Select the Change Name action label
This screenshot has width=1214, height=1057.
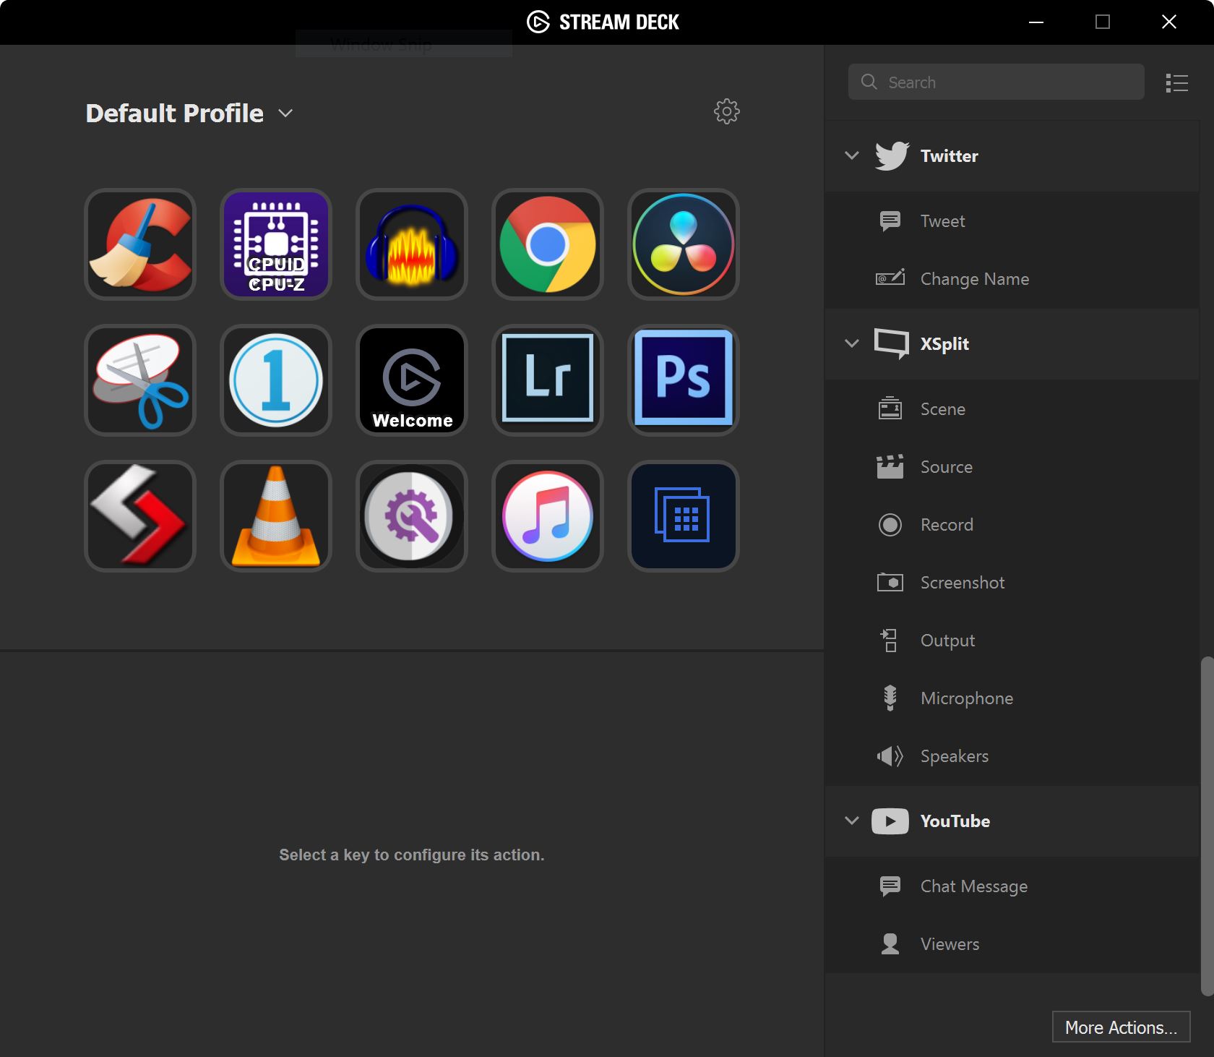coord(975,279)
